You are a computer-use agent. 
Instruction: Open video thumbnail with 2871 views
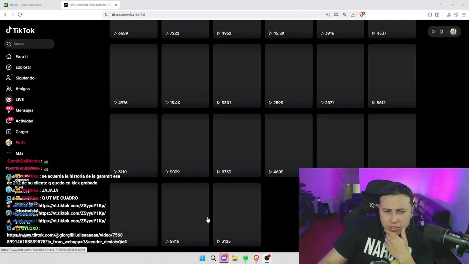pyautogui.click(x=340, y=76)
